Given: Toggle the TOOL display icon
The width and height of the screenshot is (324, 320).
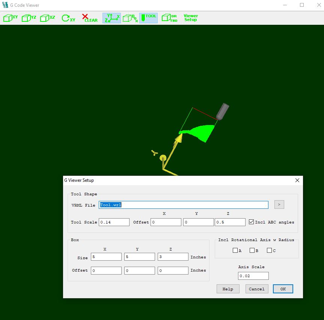Looking at the screenshot, I should (x=148, y=18).
